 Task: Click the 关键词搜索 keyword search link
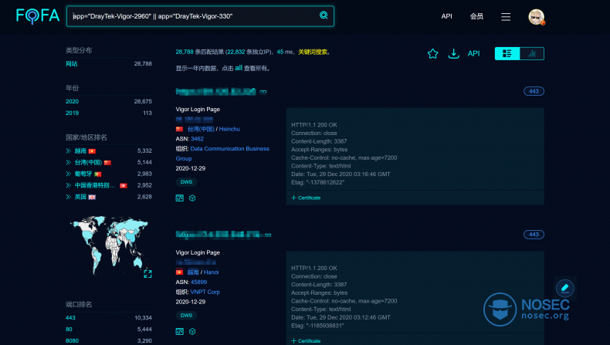click(x=313, y=52)
